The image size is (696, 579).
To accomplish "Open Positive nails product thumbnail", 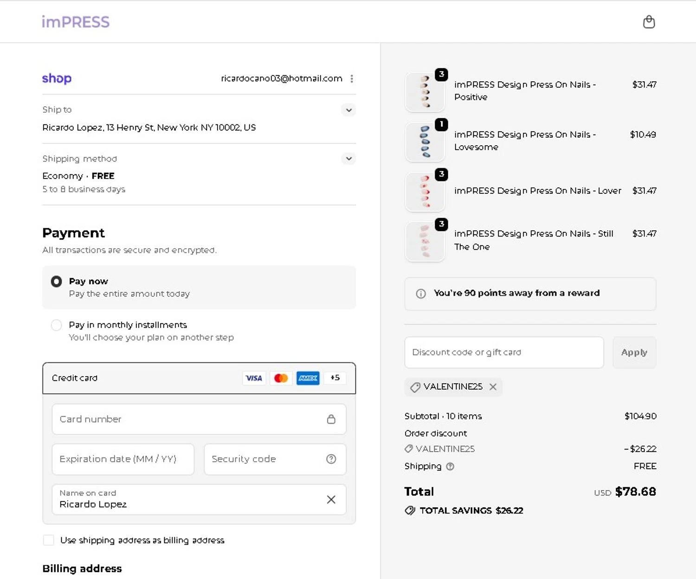I will (x=425, y=92).
